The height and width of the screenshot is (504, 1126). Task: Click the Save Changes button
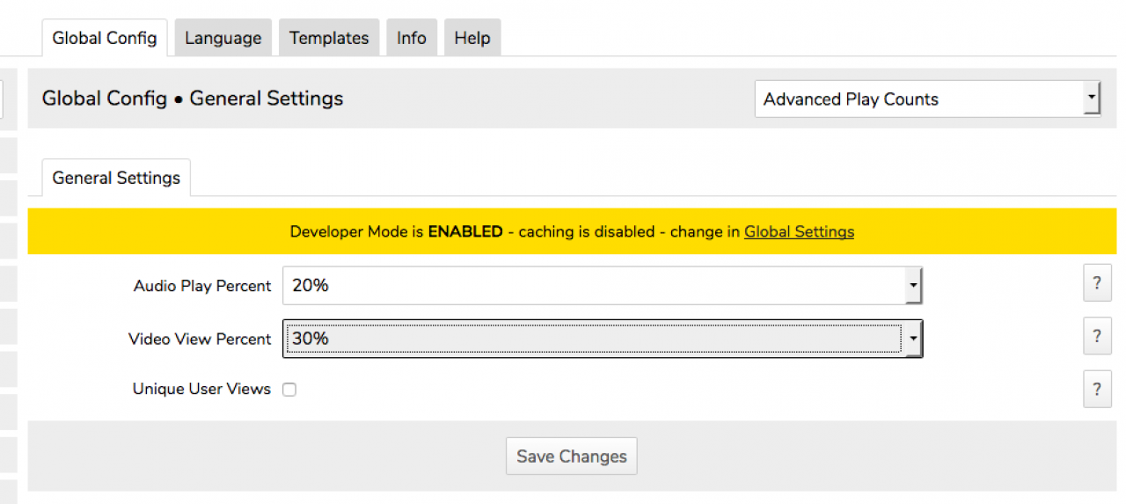point(571,457)
